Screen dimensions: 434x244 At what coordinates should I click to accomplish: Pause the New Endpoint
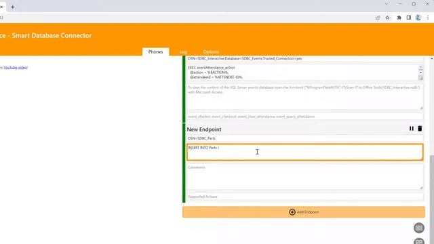click(x=412, y=129)
